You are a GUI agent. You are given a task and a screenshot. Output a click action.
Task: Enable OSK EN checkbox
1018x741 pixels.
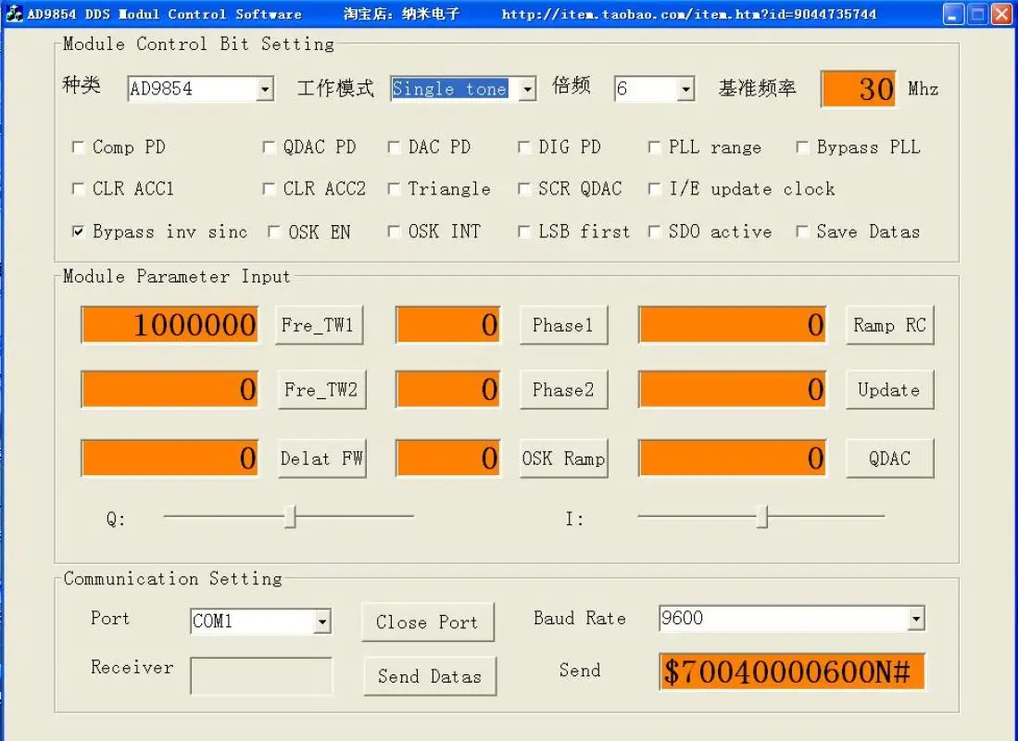(274, 232)
